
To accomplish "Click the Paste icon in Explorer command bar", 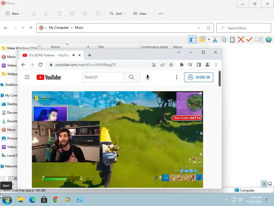I will coord(59,13).
